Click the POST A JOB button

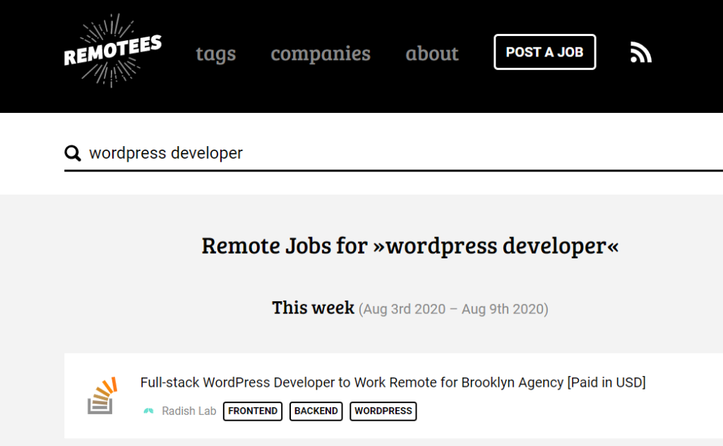[x=544, y=52]
